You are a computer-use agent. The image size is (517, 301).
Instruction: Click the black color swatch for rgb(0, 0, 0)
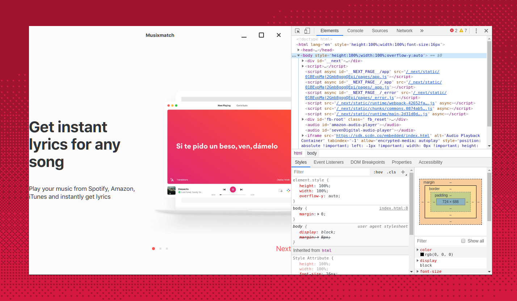pos(422,254)
